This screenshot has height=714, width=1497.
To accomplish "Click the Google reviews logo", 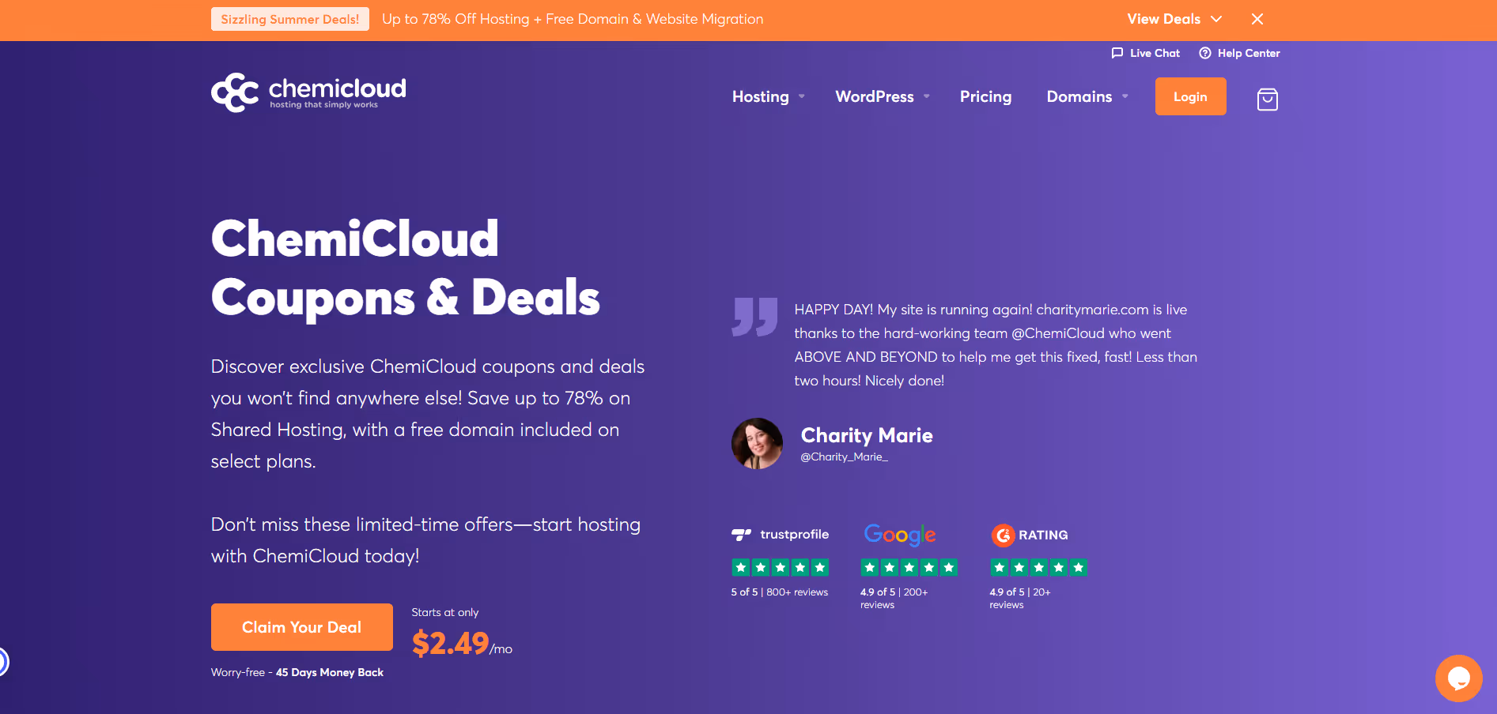I will (x=899, y=535).
